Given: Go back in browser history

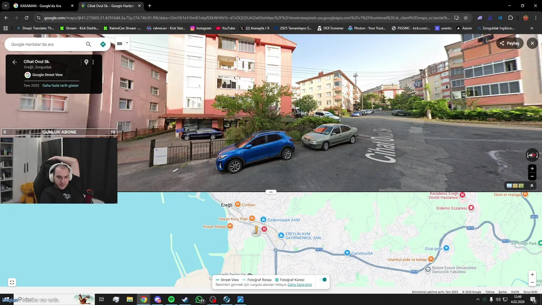Looking at the screenshot, I should coord(6,18).
